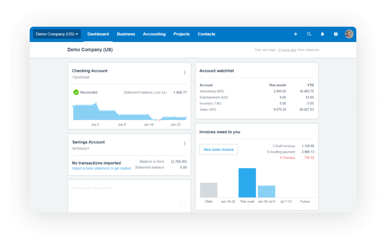Image resolution: width=386 pixels, height=245 pixels.
Task: Open the Savings Account overflow menu
Action: (x=184, y=144)
